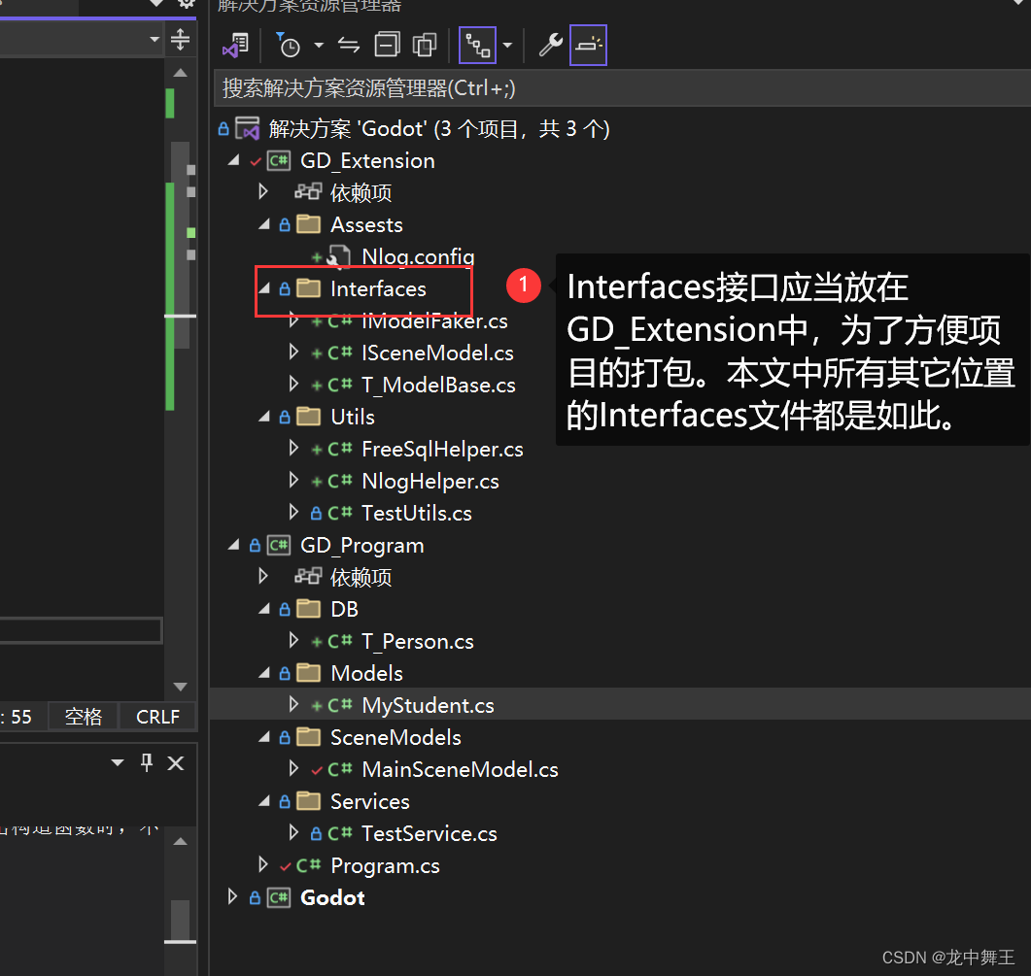Expand the Godot project node
Image resolution: width=1031 pixels, height=976 pixels.
(x=232, y=896)
